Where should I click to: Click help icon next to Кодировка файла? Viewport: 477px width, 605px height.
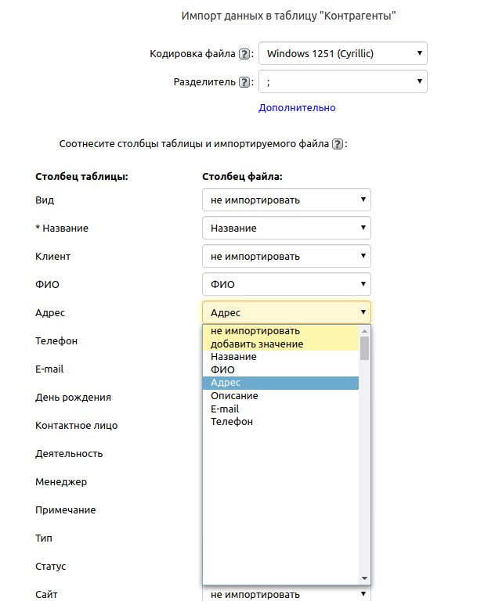[245, 54]
